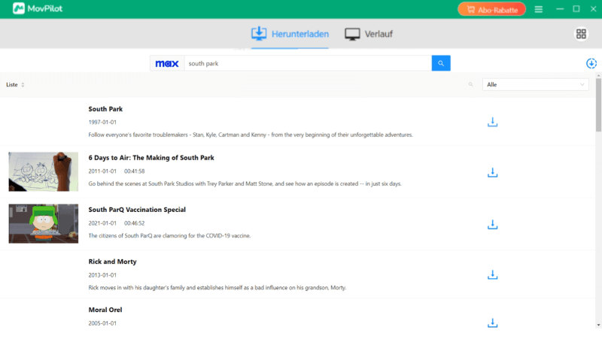This screenshot has width=602, height=342.
Task: Click the date 2005-01-01
Action: (102, 323)
